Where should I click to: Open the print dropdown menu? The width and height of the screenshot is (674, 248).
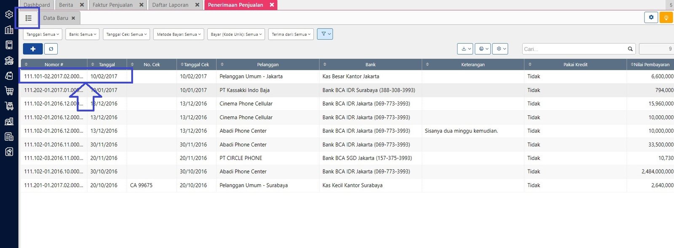(x=483, y=49)
